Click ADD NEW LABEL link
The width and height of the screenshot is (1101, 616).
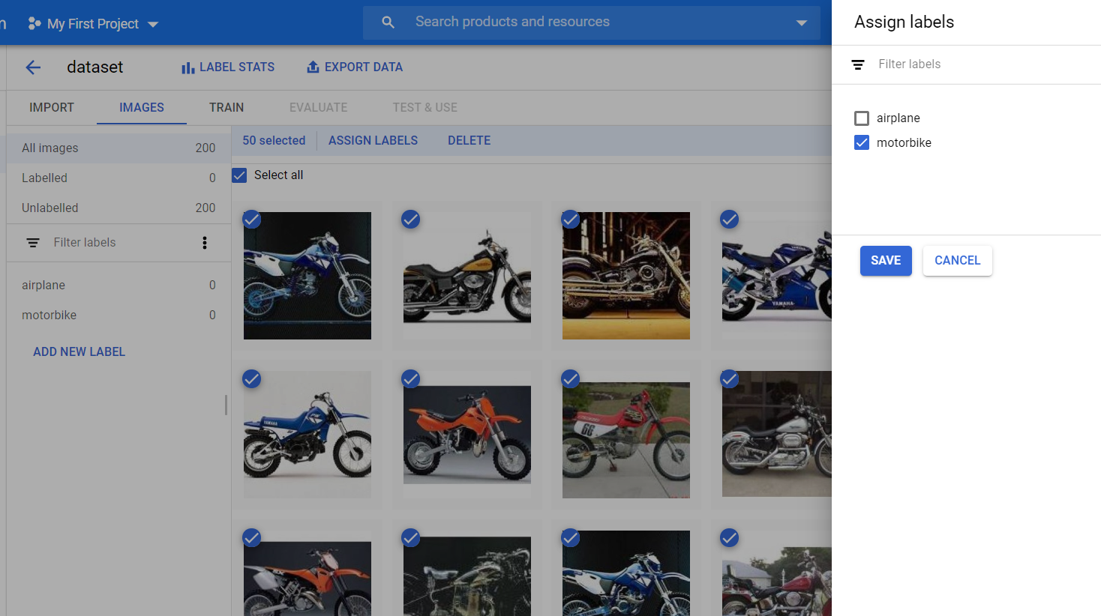click(79, 352)
